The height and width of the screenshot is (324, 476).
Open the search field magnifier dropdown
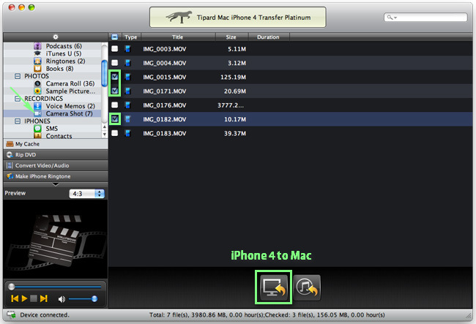392,18
